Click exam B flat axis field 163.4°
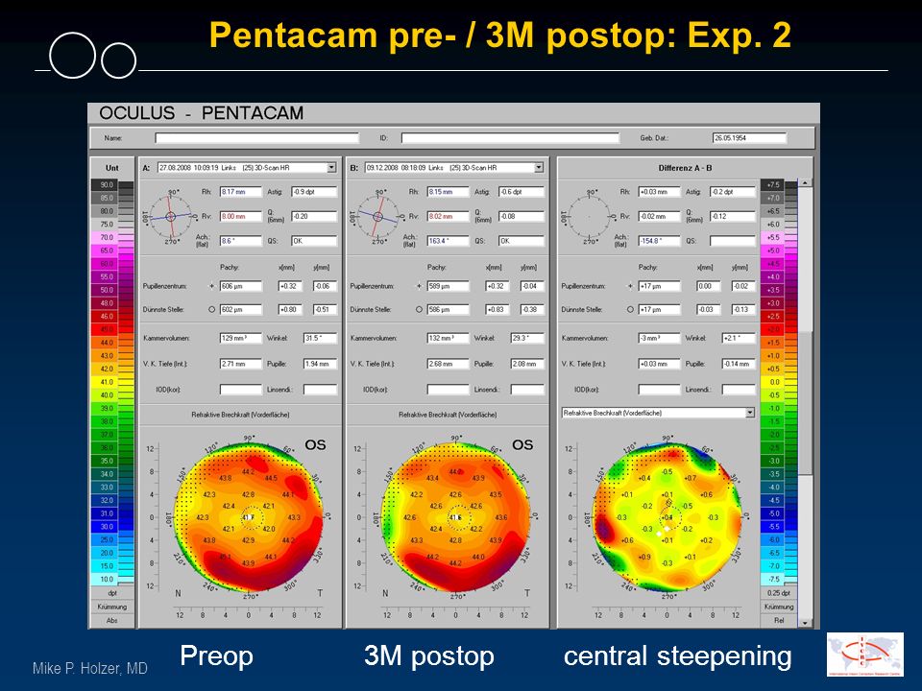Viewport: 922px width, 691px height. [449, 241]
